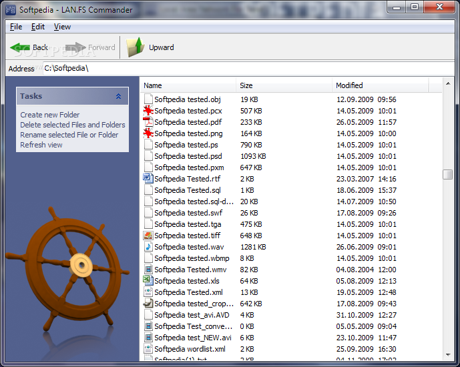Collapse the Tasks panel with the chevron
This screenshot has height=367, width=460.
tap(119, 96)
